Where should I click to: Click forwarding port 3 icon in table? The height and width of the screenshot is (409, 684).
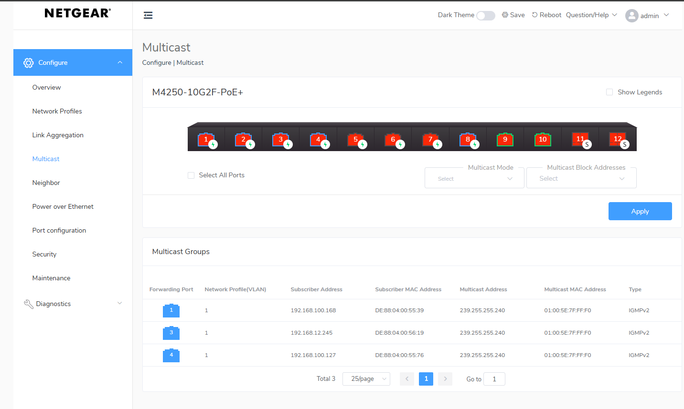click(171, 333)
